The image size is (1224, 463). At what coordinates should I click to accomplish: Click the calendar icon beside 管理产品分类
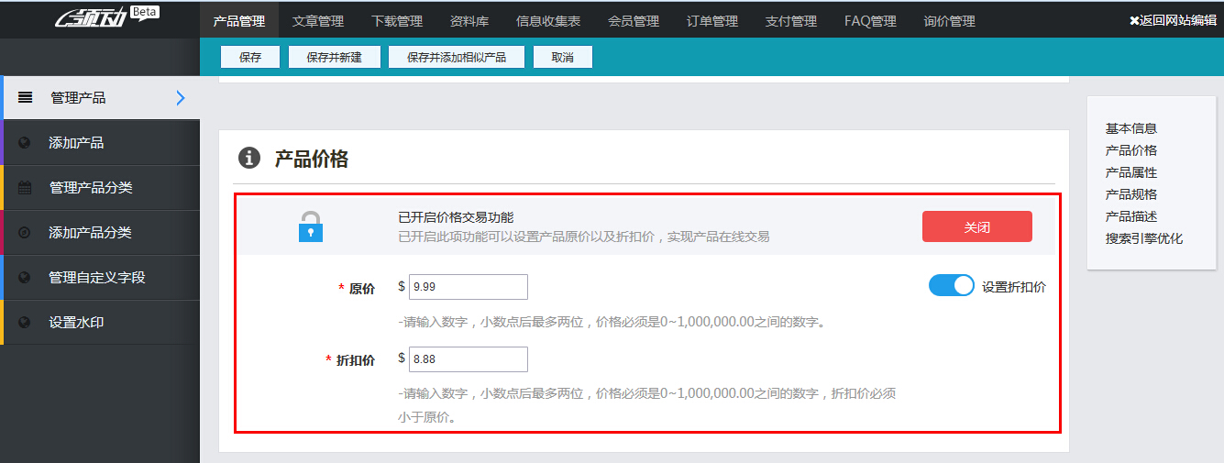pyautogui.click(x=25, y=188)
